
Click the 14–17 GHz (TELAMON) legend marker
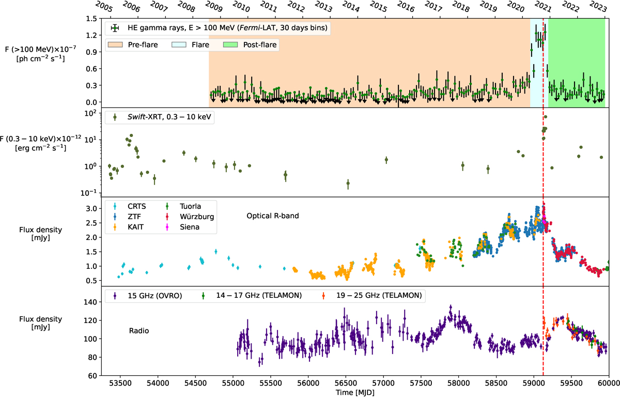(203, 296)
